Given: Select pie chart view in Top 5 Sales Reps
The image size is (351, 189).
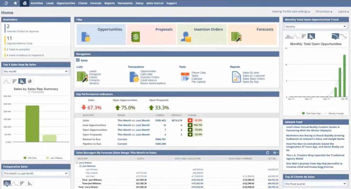Looking at the screenshot, I should coord(30,81).
